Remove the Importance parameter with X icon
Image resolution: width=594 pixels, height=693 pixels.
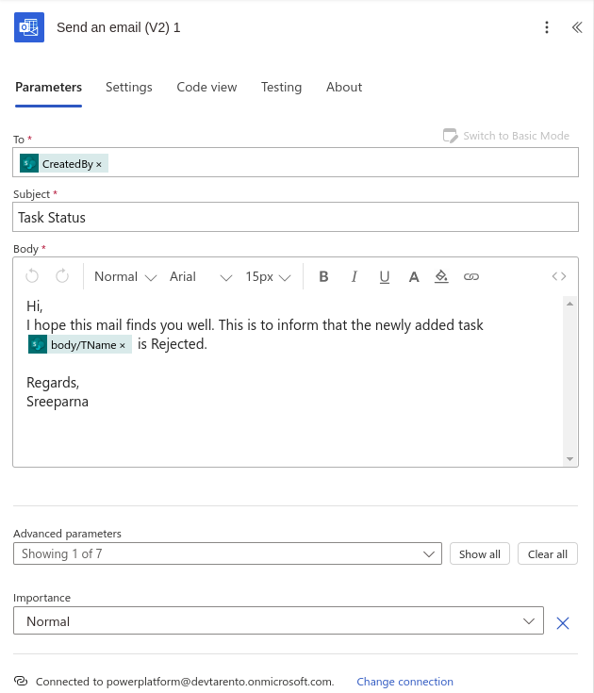pyautogui.click(x=563, y=622)
